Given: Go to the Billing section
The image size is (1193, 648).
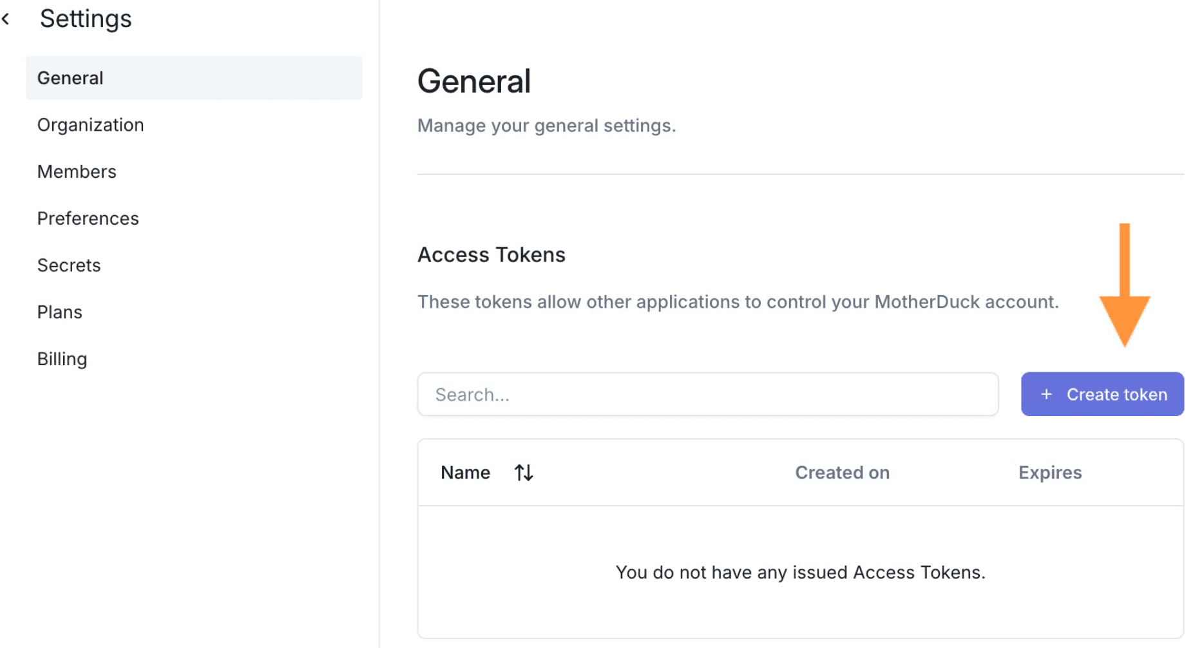Looking at the screenshot, I should point(62,359).
